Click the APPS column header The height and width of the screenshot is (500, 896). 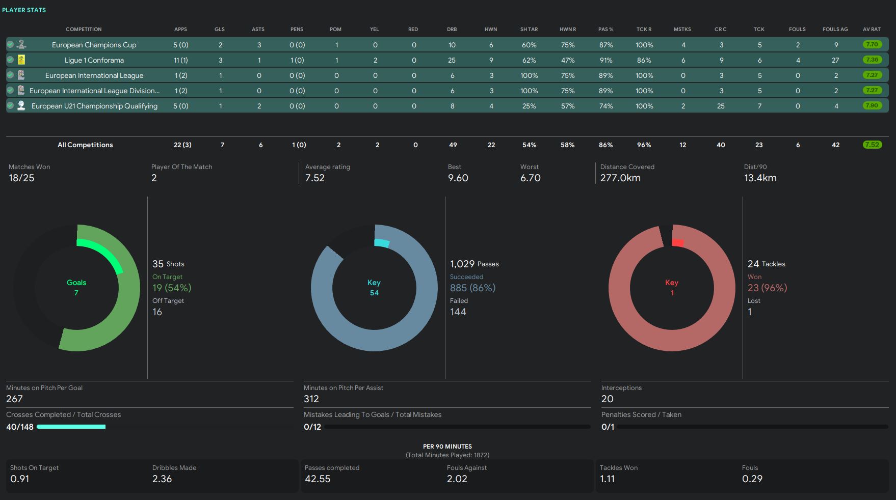[x=180, y=30]
